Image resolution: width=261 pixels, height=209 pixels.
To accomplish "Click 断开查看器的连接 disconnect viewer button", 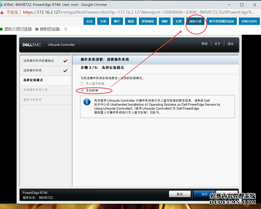I will point(221,21).
